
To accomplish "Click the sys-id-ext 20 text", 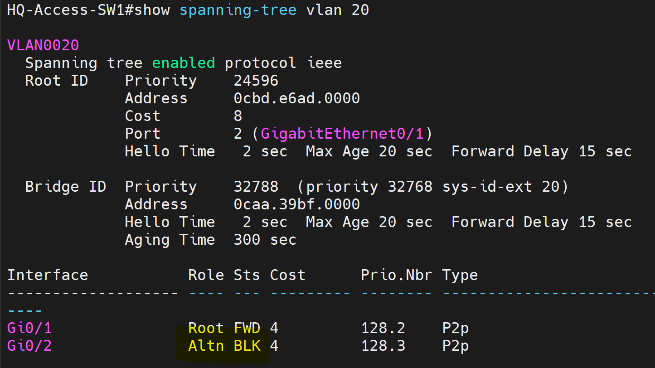I will 501,187.
